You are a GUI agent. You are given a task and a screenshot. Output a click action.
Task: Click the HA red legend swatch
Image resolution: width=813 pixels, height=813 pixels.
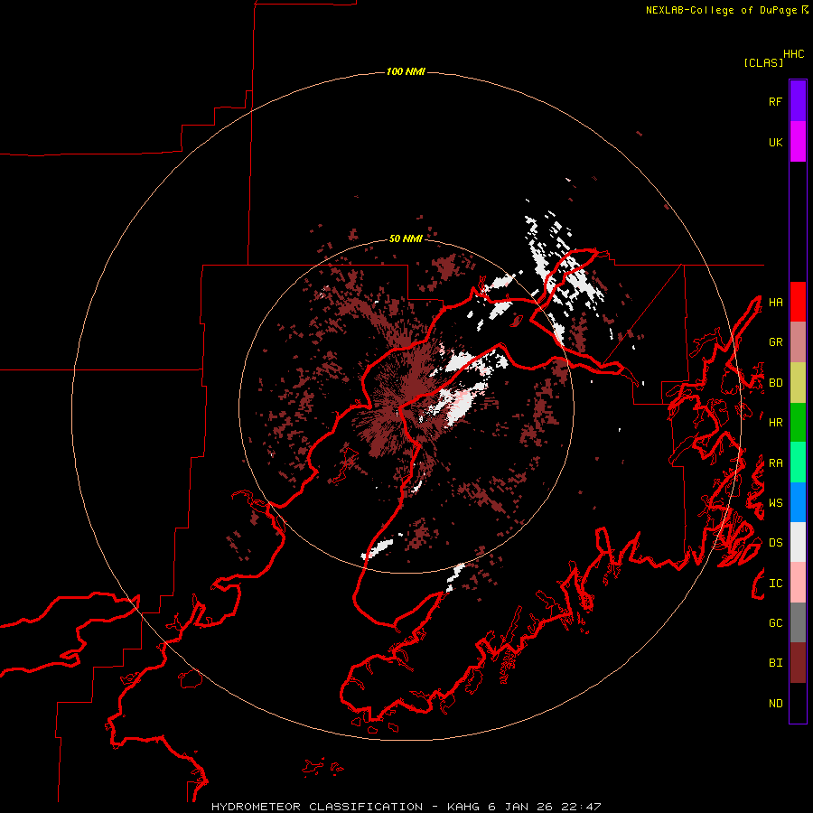click(798, 302)
